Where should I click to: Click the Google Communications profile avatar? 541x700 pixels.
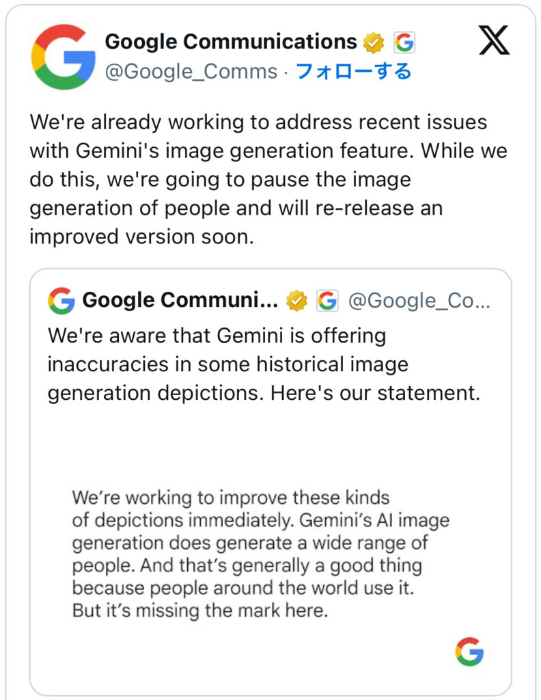[x=64, y=57]
